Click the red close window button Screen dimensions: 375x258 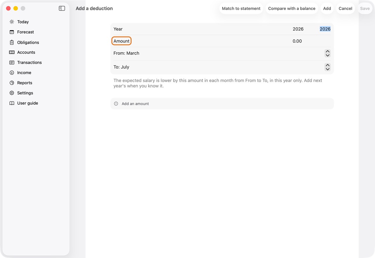pos(8,8)
